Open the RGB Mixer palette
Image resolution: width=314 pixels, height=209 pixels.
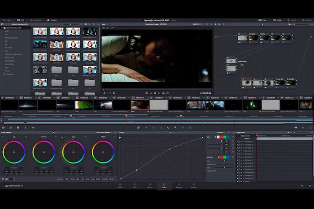[x=26, y=127]
